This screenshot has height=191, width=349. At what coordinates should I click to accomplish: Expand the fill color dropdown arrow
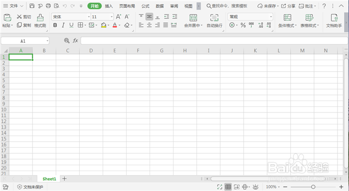(108, 25)
